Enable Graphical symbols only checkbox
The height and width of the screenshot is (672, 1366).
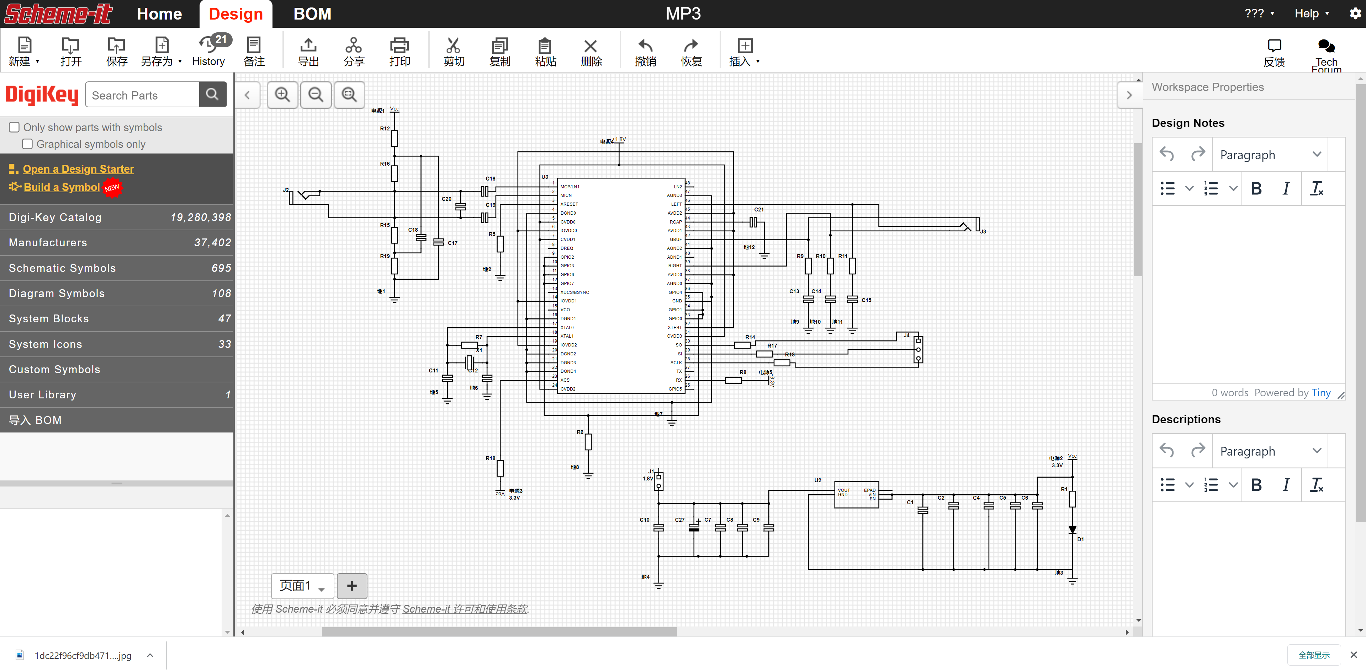(28, 144)
